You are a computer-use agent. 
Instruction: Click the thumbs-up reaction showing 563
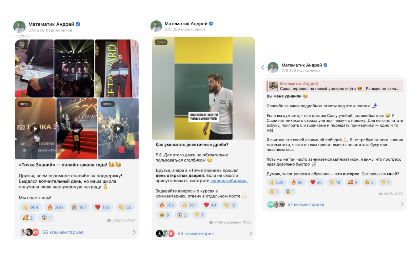click(x=276, y=182)
